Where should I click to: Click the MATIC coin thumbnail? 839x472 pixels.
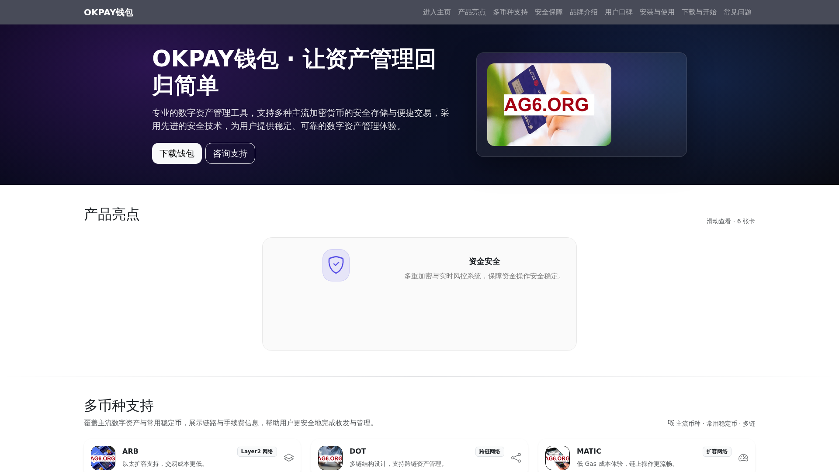point(558,458)
